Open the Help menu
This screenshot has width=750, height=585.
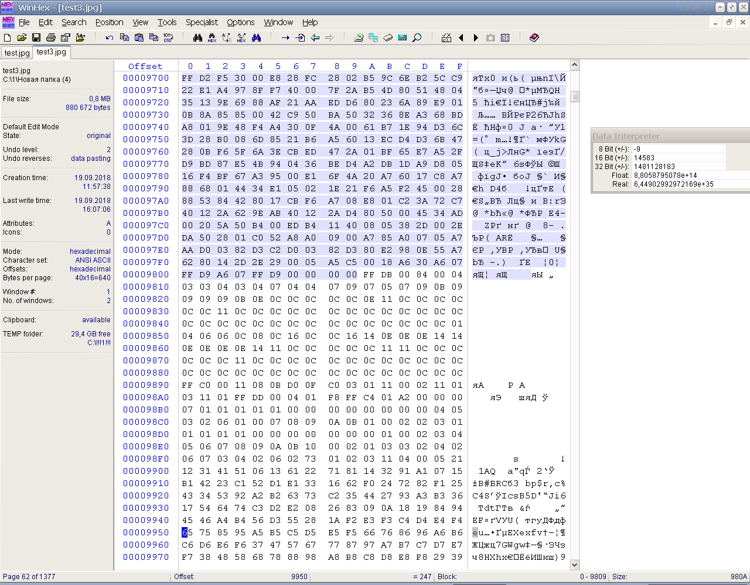click(x=310, y=22)
